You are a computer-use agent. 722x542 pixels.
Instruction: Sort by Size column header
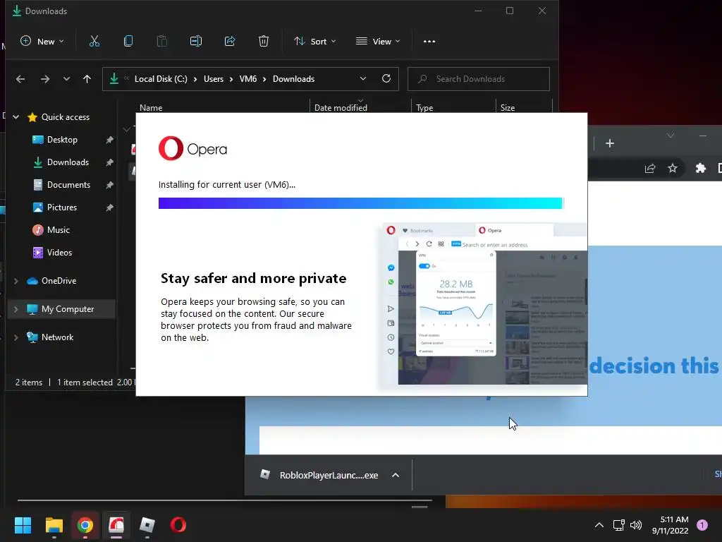[x=508, y=107]
